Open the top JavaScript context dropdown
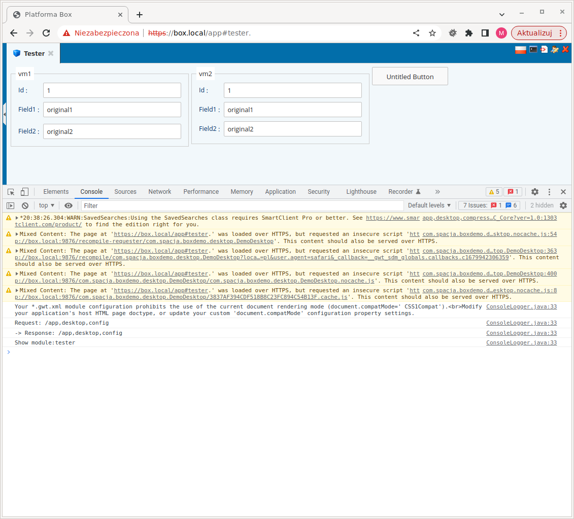The height and width of the screenshot is (519, 574). click(47, 205)
